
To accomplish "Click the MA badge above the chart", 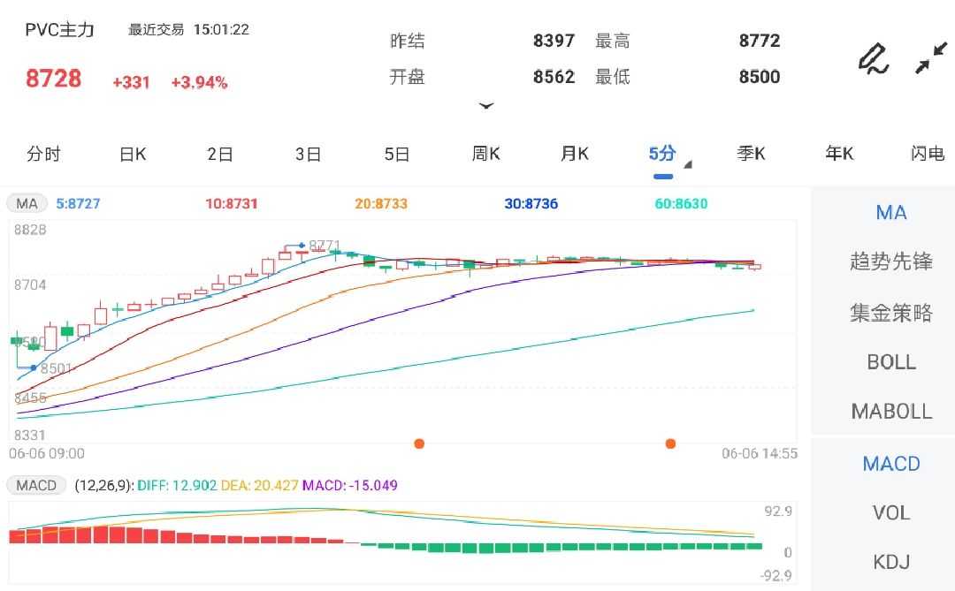I will (27, 203).
